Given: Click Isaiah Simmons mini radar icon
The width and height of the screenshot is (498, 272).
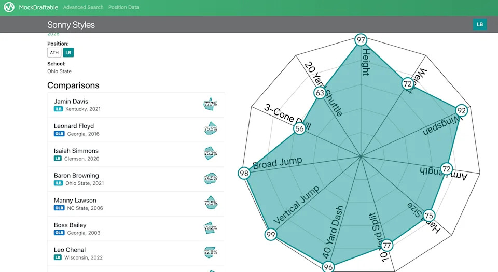Looking at the screenshot, I should (210, 153).
